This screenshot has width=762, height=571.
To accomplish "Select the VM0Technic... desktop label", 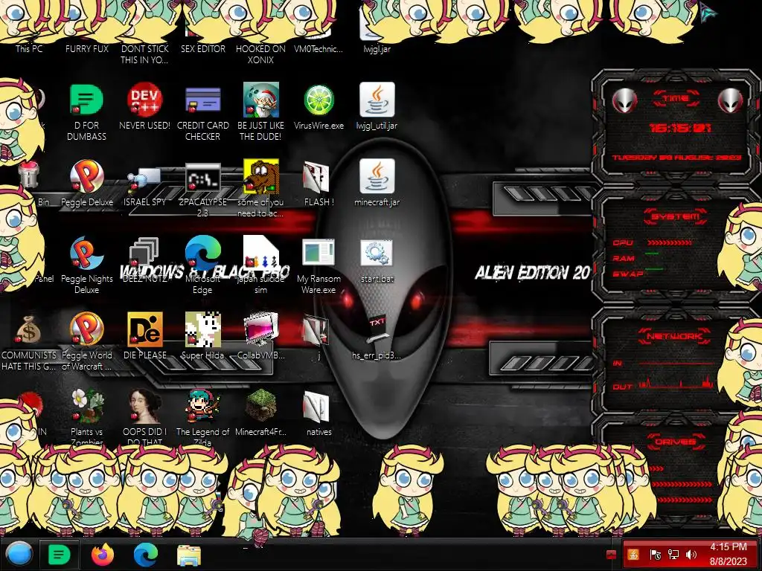I will pos(318,49).
